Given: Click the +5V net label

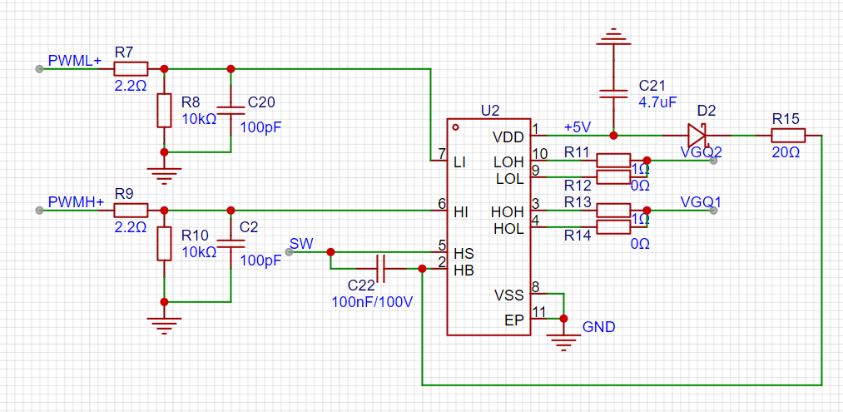Looking at the screenshot, I should (x=578, y=127).
